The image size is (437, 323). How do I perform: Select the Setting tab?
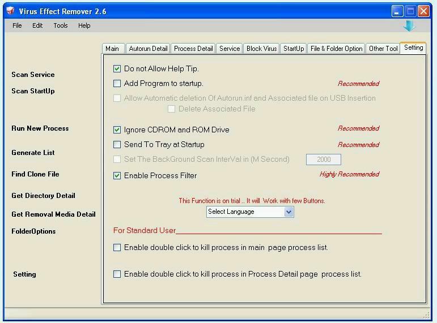[413, 48]
